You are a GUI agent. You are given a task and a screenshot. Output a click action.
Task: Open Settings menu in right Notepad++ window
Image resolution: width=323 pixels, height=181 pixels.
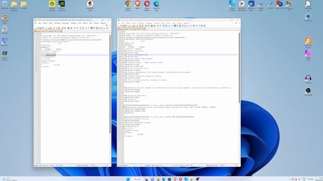tap(156, 23)
